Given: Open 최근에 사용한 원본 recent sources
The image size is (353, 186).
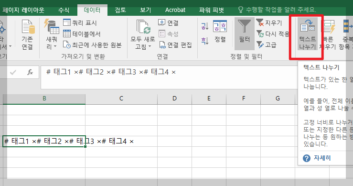Looking at the screenshot, I should tap(92, 45).
